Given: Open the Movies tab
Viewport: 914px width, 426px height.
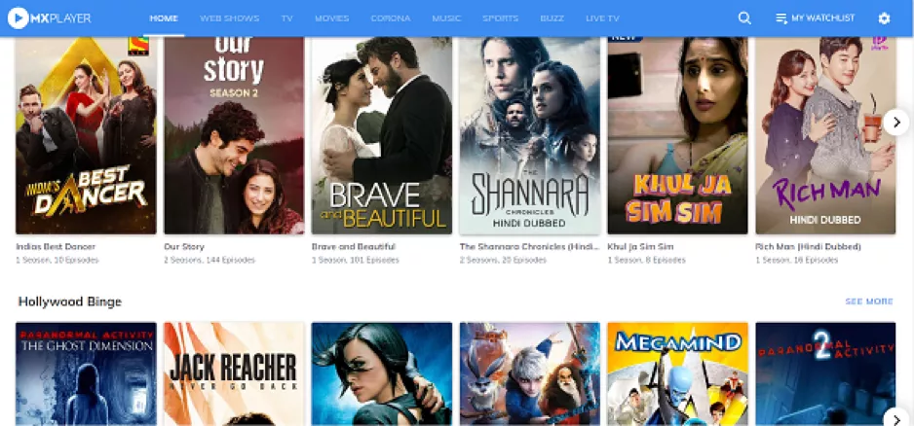Looking at the screenshot, I should pos(331,18).
